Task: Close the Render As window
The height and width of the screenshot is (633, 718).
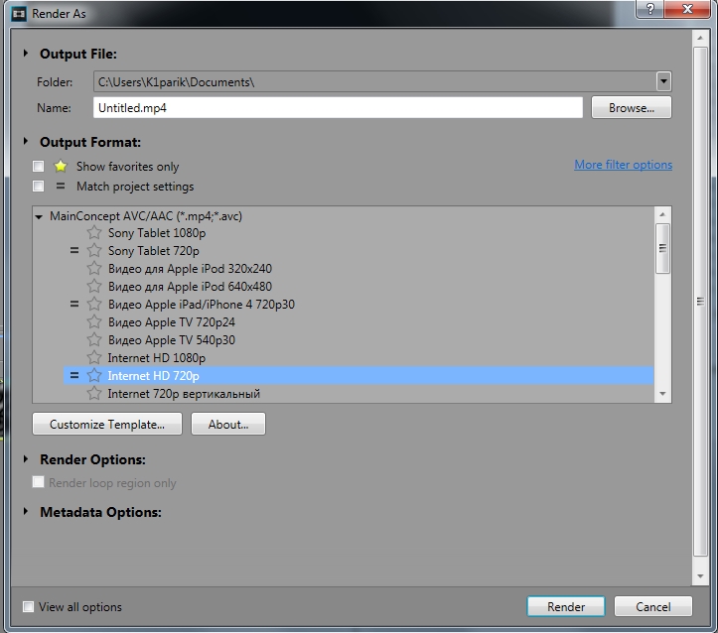Action: [x=687, y=9]
